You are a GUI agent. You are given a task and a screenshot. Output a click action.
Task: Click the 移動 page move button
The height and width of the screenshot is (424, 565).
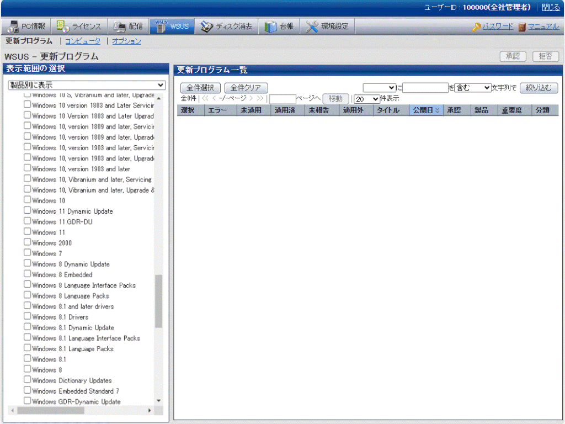click(x=335, y=98)
